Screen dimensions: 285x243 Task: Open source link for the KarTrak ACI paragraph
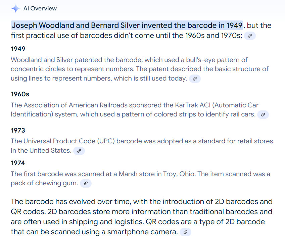pyautogui.click(x=263, y=114)
